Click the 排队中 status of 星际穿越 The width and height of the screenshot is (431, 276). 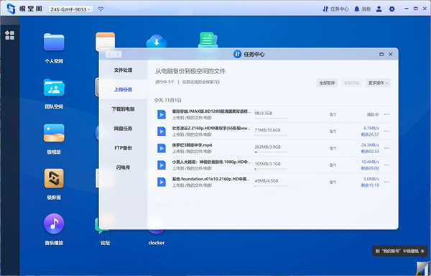tap(373, 114)
